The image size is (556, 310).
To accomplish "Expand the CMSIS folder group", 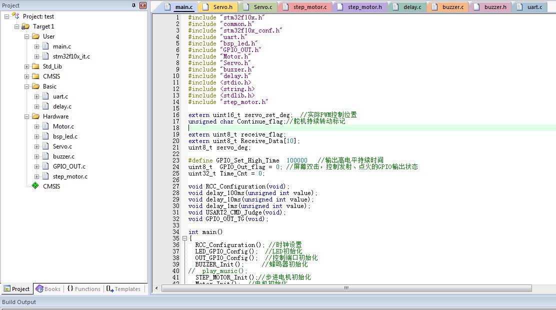I will pyautogui.click(x=26, y=76).
